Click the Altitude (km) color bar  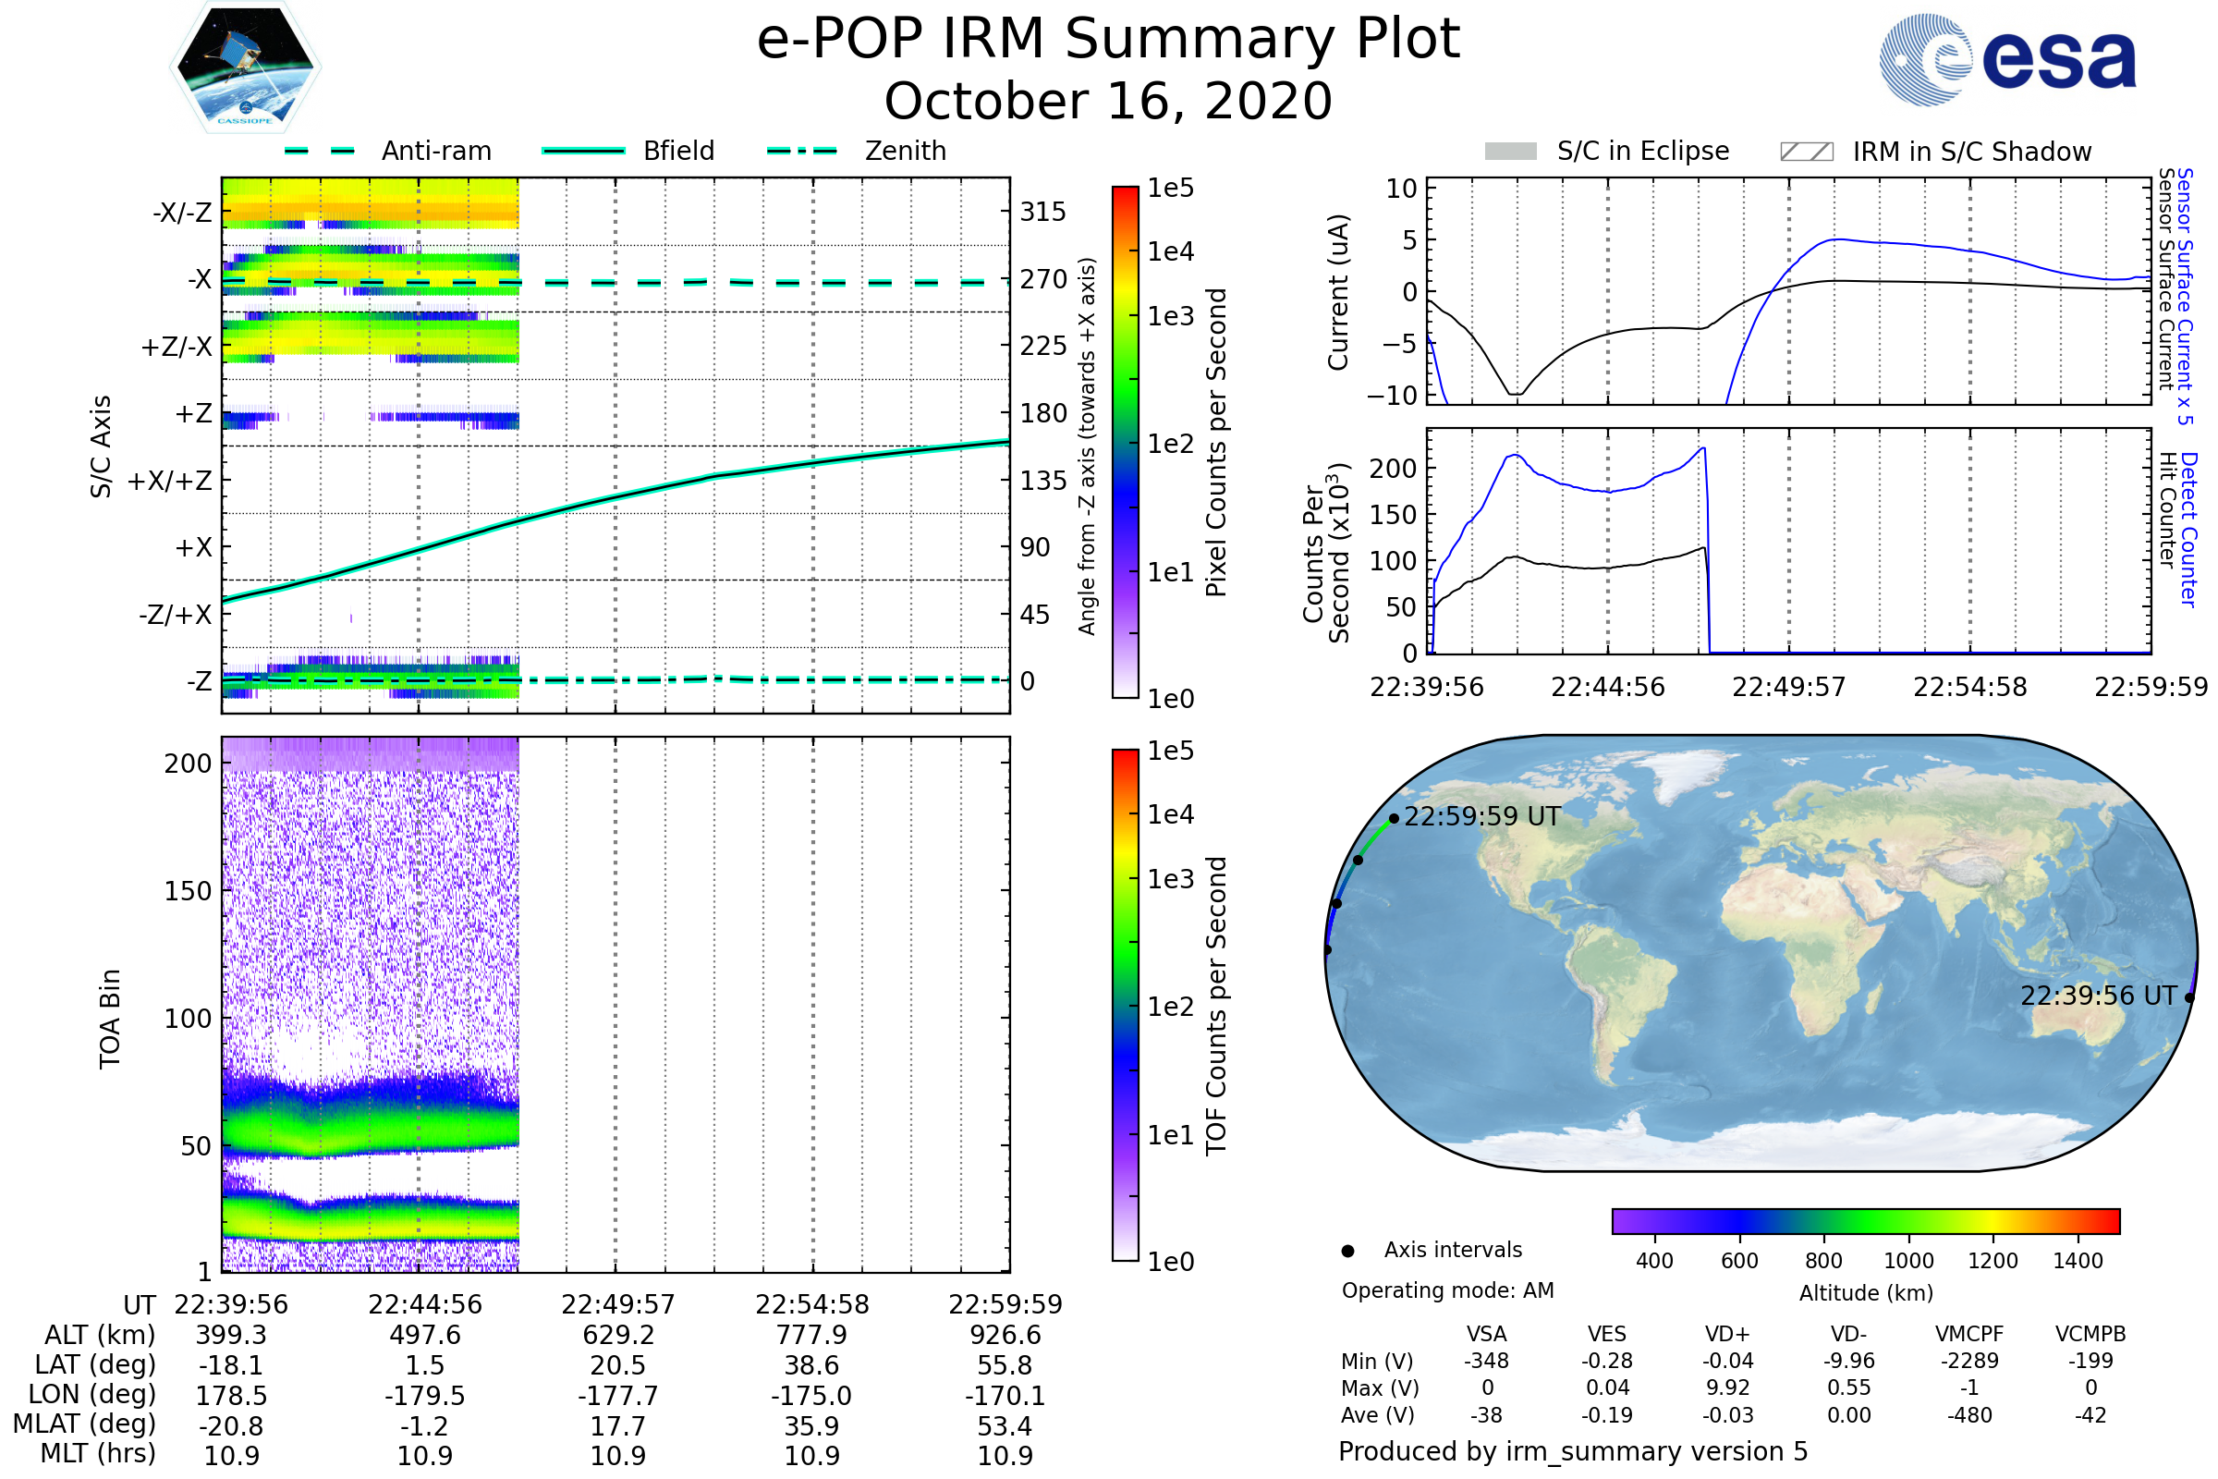point(1865,1221)
